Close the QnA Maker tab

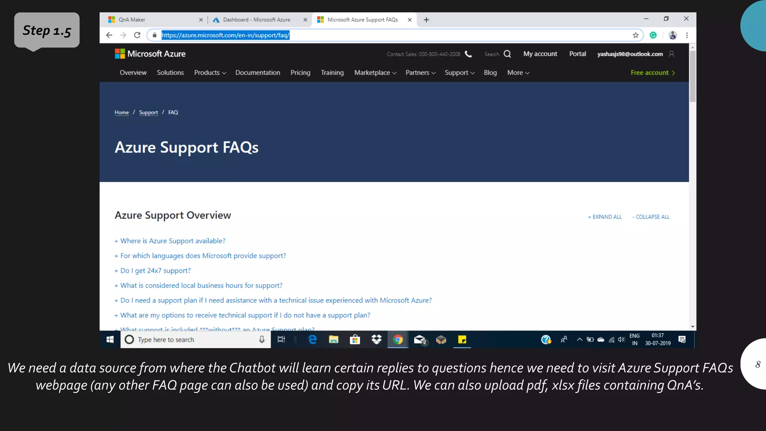201,20
